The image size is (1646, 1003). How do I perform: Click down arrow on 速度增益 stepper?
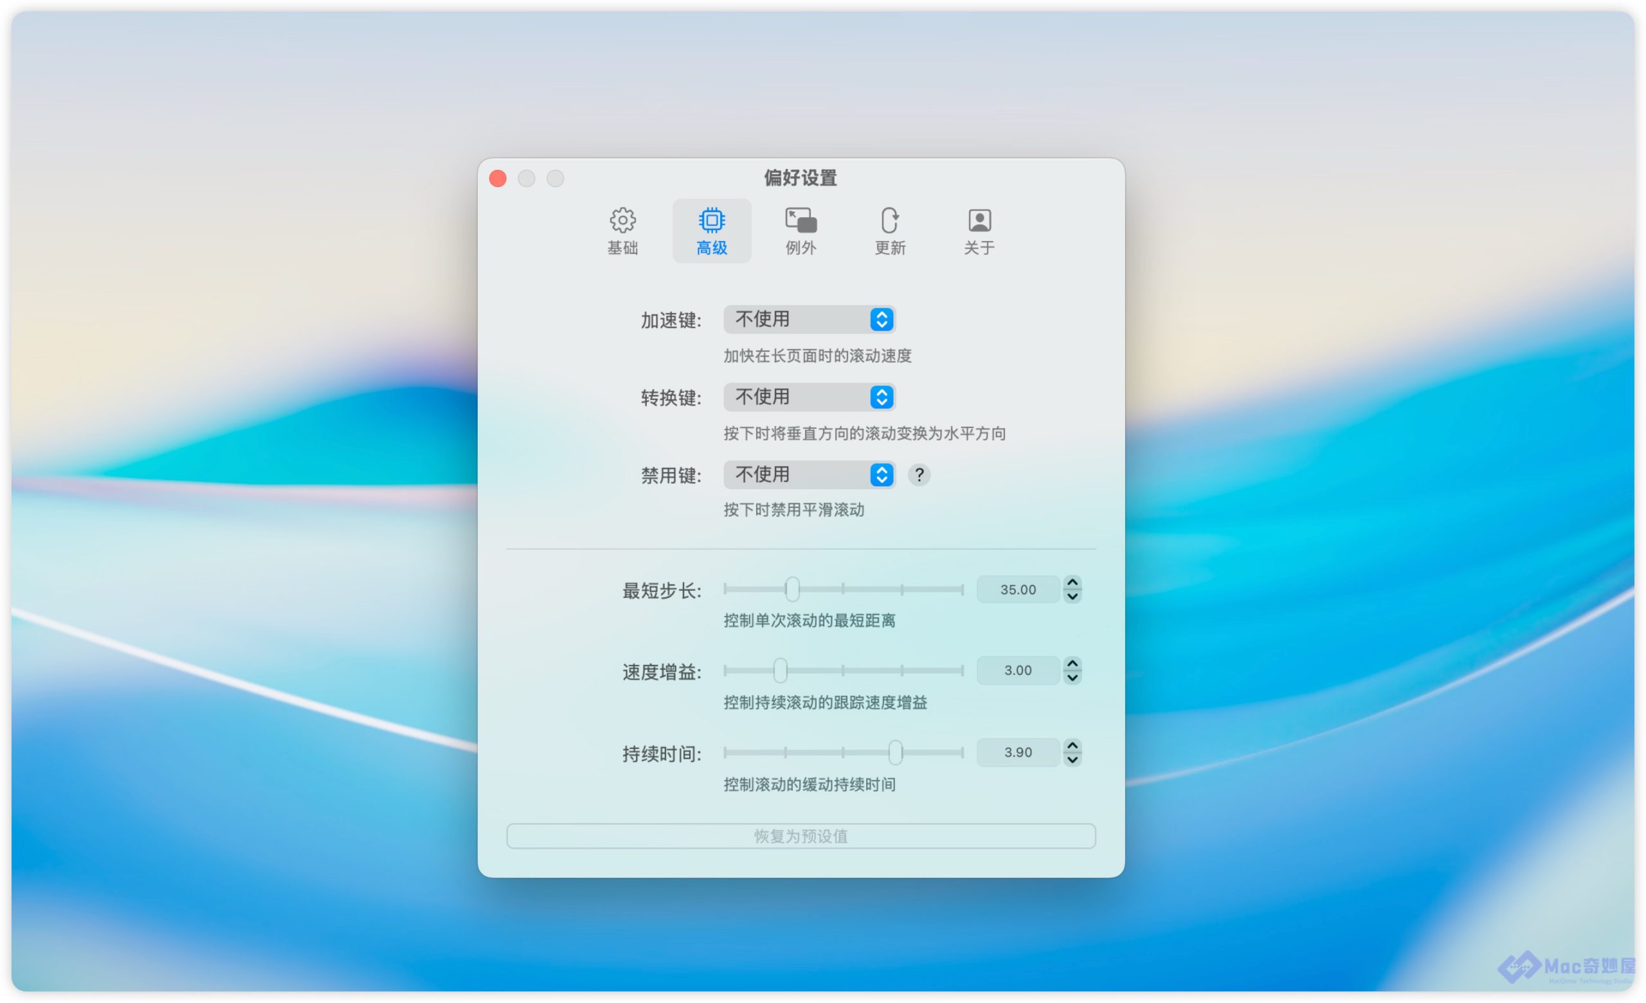pyautogui.click(x=1072, y=678)
